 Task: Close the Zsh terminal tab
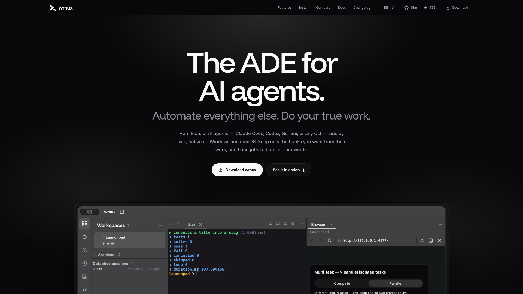click(x=201, y=225)
